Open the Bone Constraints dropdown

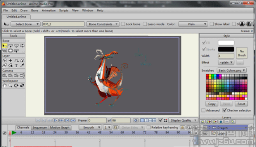click(103, 24)
